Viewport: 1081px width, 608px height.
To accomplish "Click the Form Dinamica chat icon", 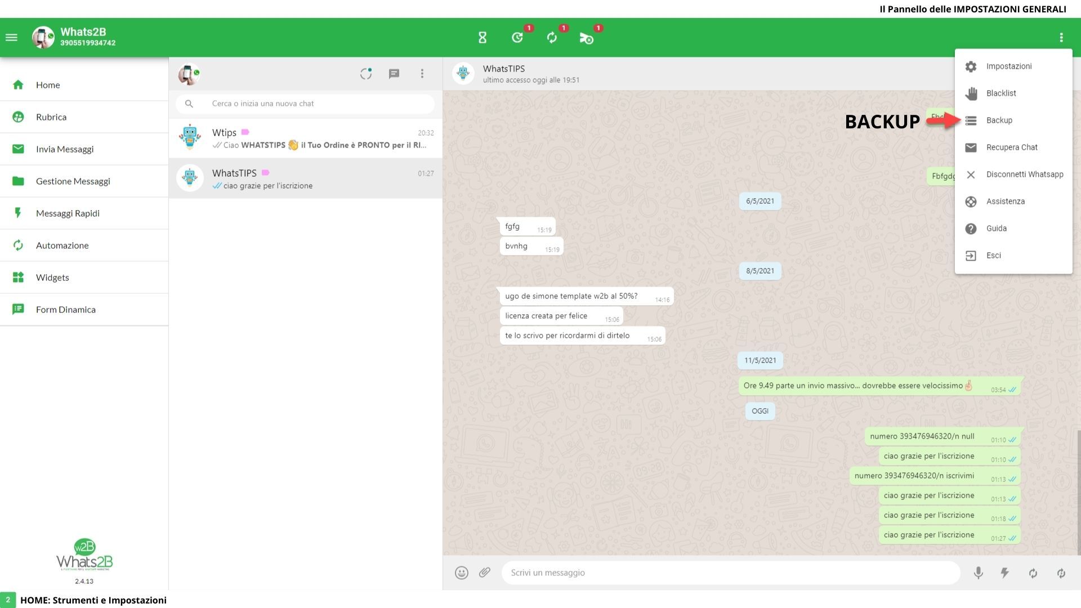I will coord(18,310).
